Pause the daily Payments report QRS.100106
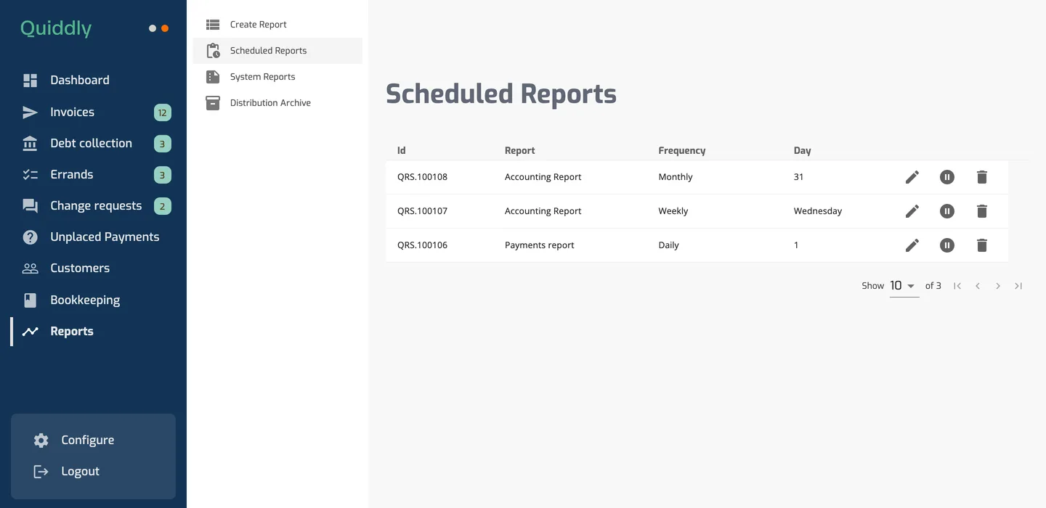1046x508 pixels. pos(947,245)
